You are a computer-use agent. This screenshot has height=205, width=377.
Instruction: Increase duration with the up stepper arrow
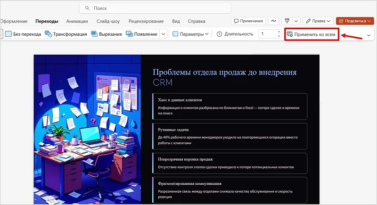coord(279,32)
